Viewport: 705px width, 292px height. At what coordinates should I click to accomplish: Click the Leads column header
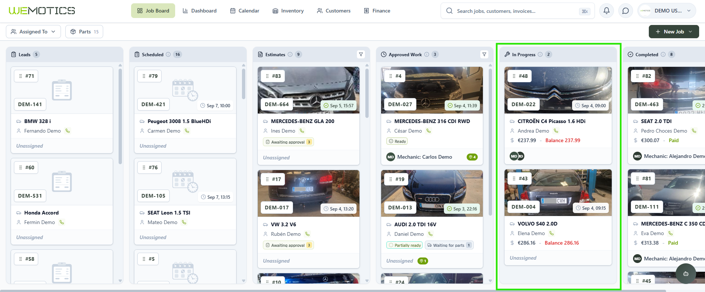[x=65, y=54]
